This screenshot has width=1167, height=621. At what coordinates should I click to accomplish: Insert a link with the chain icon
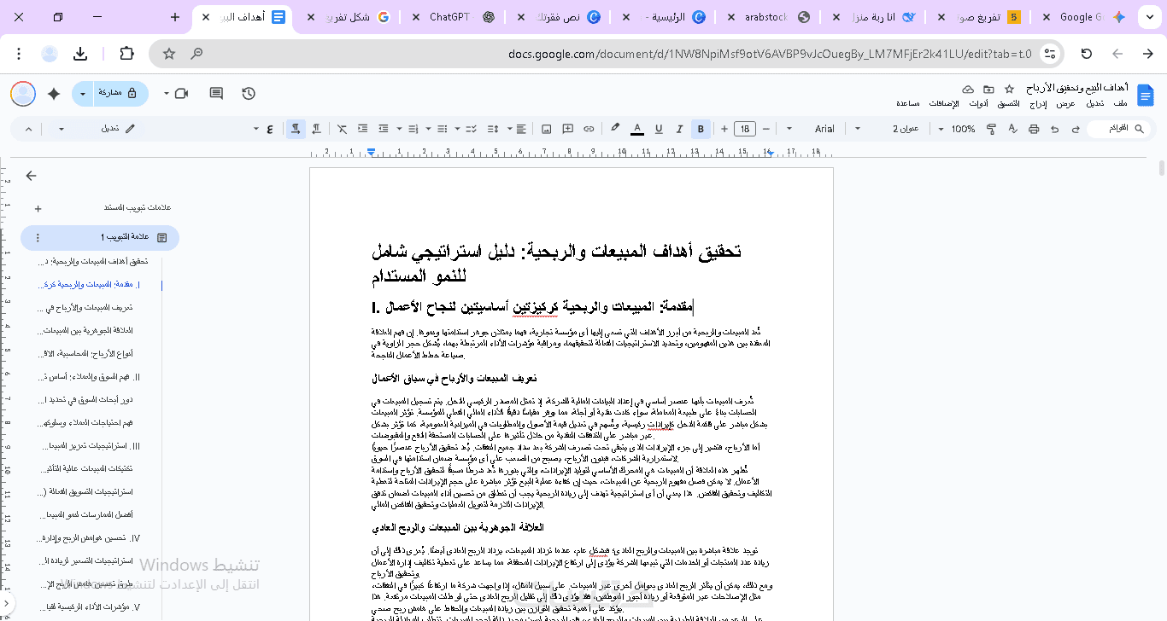point(589,129)
